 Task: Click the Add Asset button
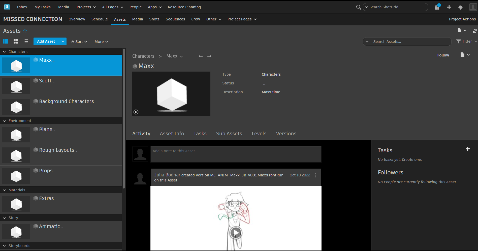tap(46, 41)
